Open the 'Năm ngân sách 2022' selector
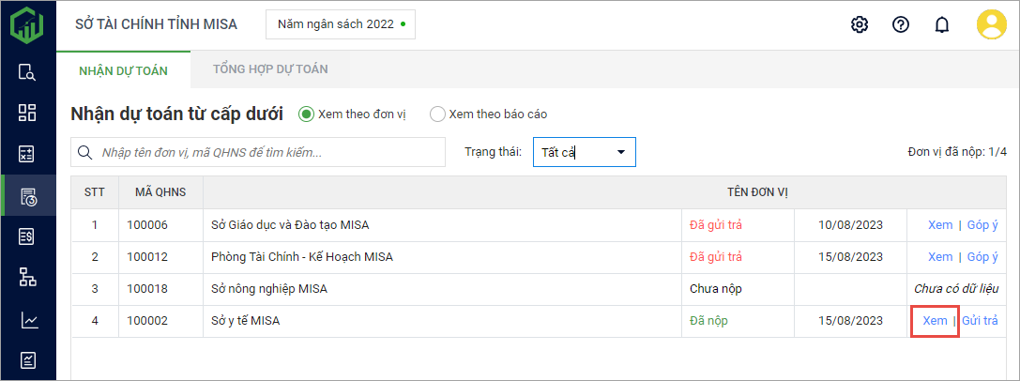Image resolution: width=1020 pixels, height=381 pixels. (x=341, y=24)
